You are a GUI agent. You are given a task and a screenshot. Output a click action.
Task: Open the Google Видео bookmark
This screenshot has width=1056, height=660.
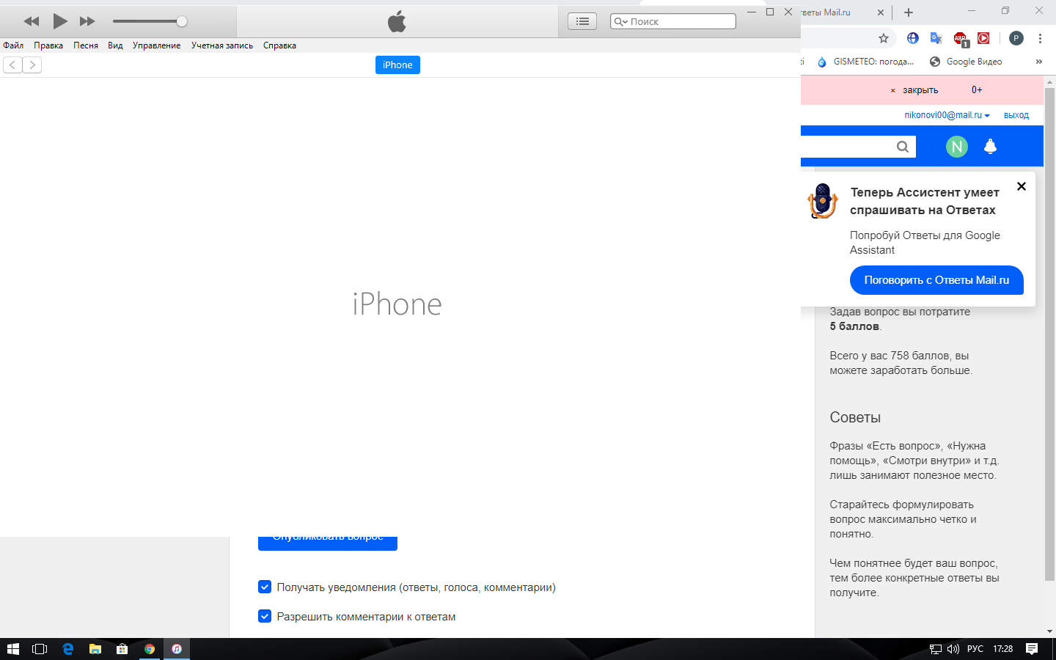click(x=966, y=62)
